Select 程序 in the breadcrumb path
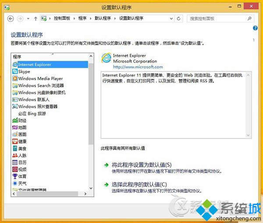This screenshot has height=223, width=263. 82,18
